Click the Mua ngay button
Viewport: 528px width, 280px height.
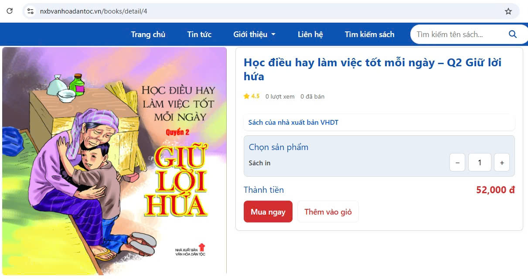268,212
